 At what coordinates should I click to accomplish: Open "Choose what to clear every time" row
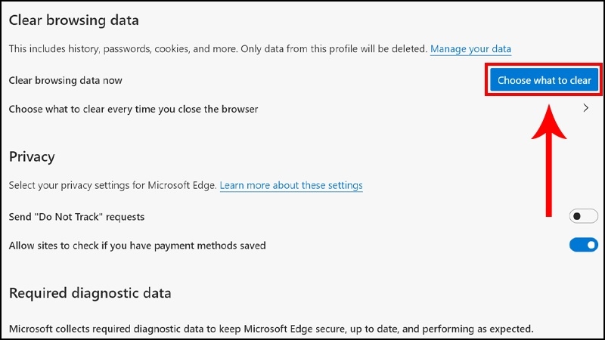pyautogui.click(x=299, y=109)
